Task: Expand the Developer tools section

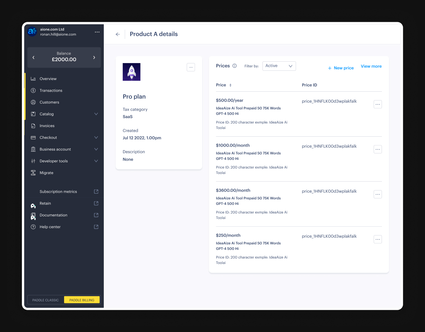Action: point(96,161)
